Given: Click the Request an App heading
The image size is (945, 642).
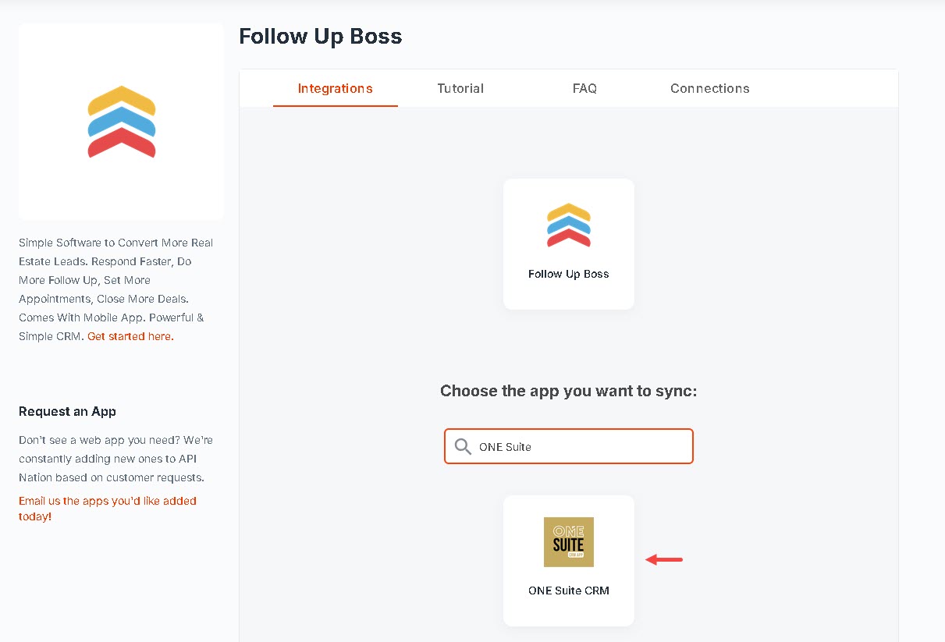Looking at the screenshot, I should click(67, 411).
